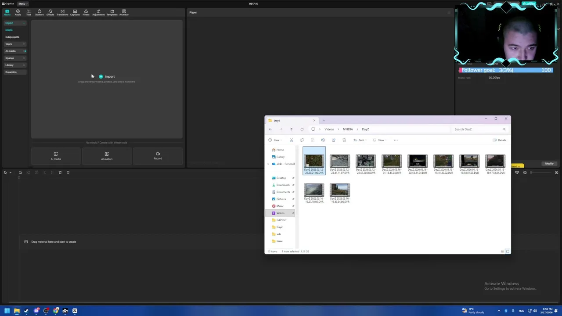
Task: Click the Share icon in Explorer toolbar
Action: click(333, 140)
